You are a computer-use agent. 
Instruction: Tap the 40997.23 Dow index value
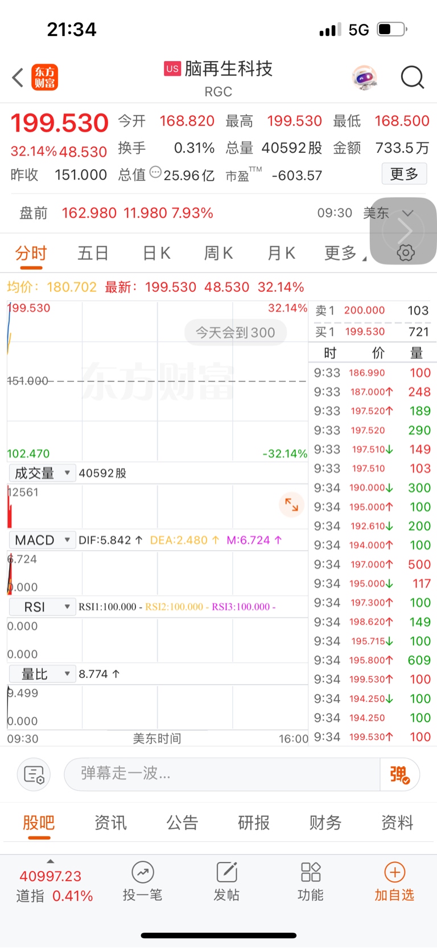[51, 876]
